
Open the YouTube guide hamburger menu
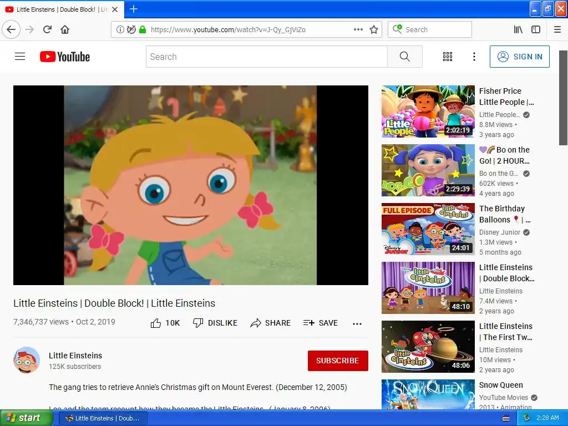(x=20, y=57)
